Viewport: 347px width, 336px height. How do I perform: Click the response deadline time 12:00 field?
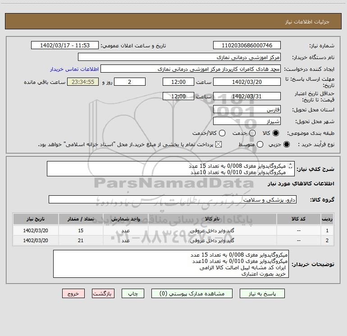(178, 82)
